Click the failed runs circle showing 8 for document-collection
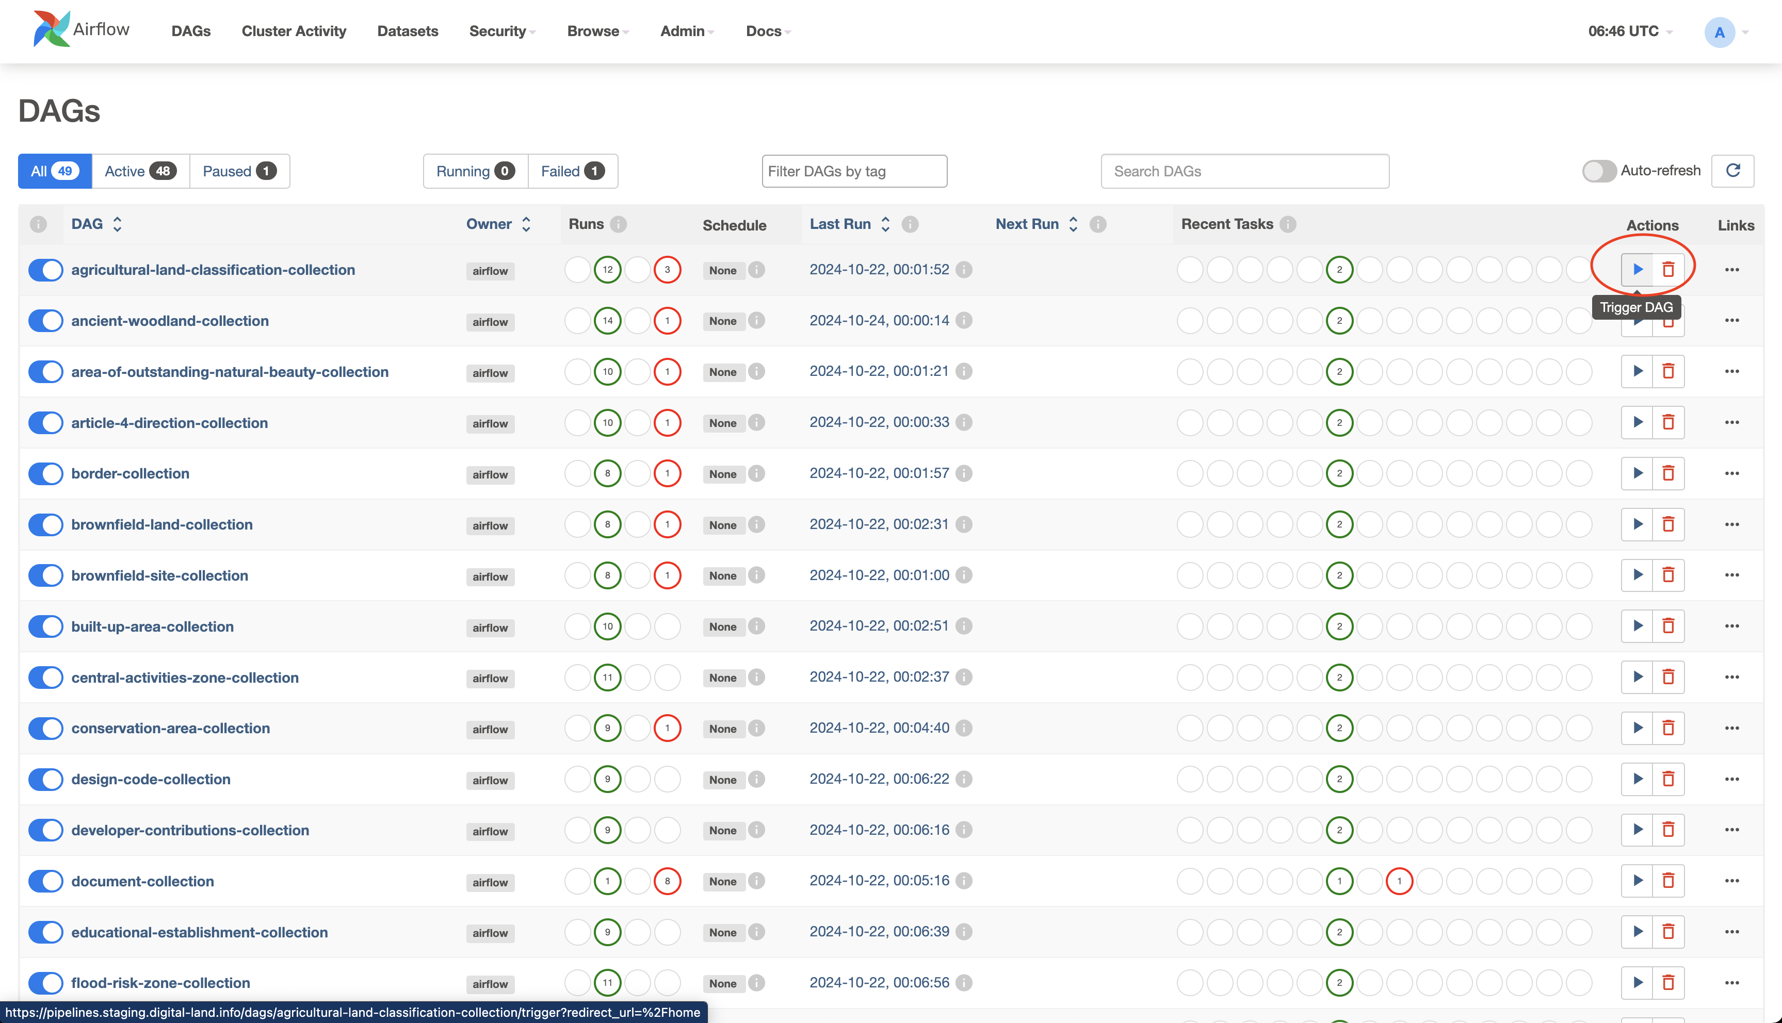This screenshot has height=1023, width=1782. pos(667,881)
